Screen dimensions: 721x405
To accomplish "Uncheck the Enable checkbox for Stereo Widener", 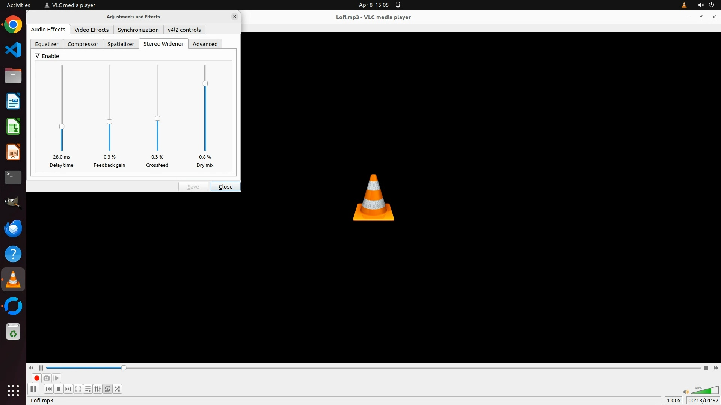I will click(x=38, y=56).
